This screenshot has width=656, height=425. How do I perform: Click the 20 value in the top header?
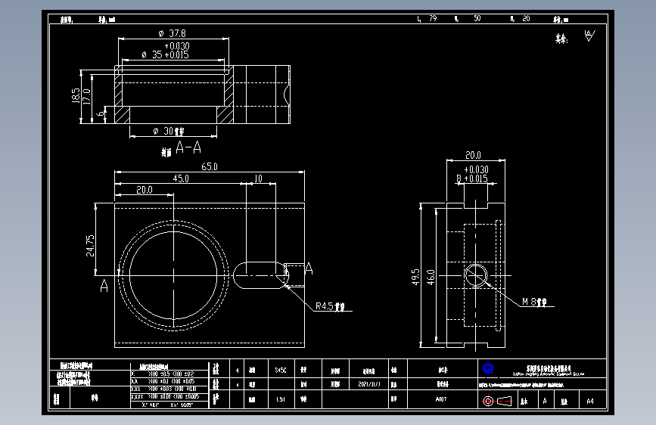[526, 18]
